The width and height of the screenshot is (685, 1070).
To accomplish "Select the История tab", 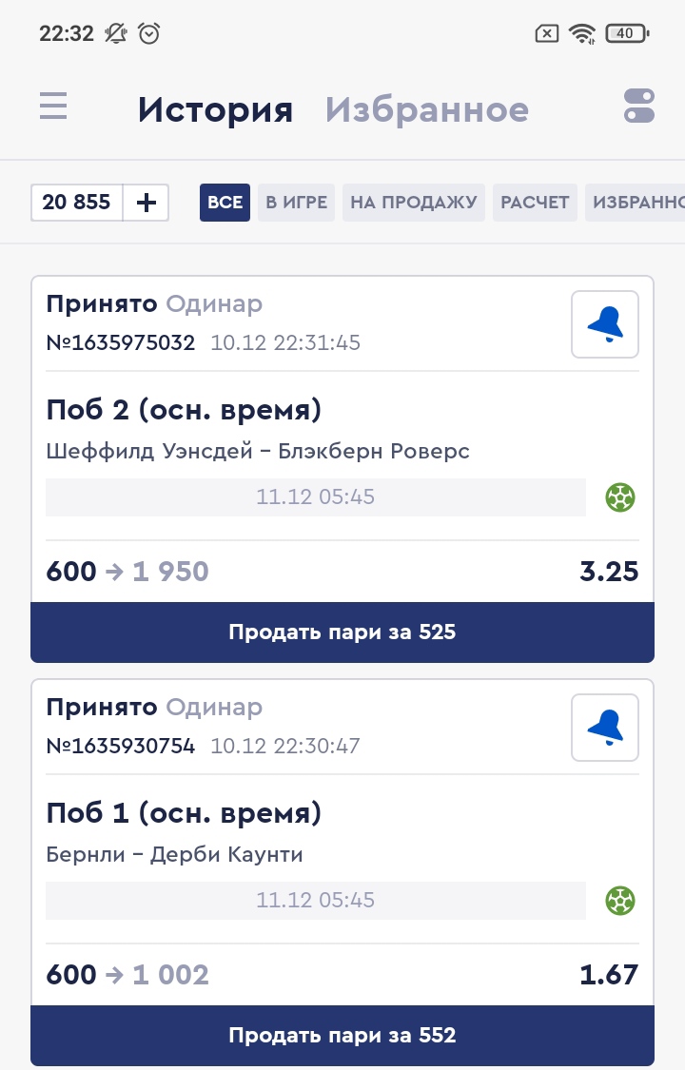I will tap(215, 110).
